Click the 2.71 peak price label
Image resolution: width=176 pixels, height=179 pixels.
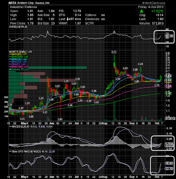114,52
